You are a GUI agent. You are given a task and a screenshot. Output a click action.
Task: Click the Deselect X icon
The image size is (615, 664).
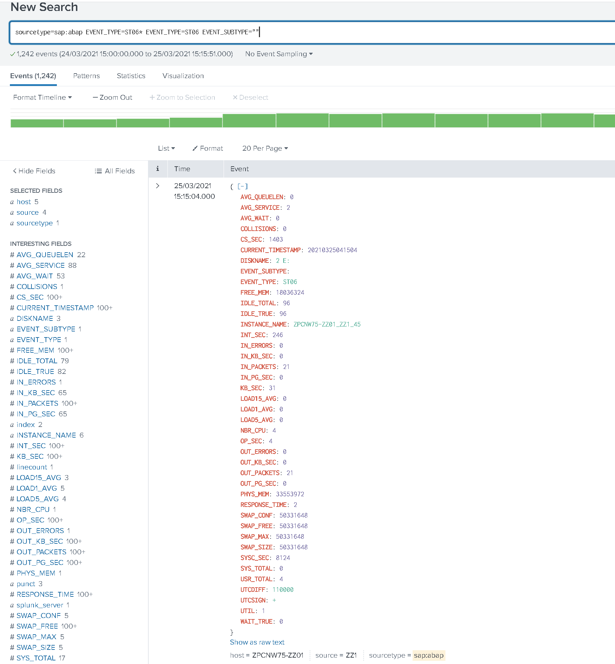click(235, 97)
